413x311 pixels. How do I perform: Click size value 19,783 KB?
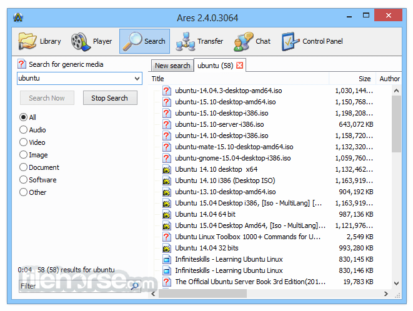pyautogui.click(x=358, y=282)
